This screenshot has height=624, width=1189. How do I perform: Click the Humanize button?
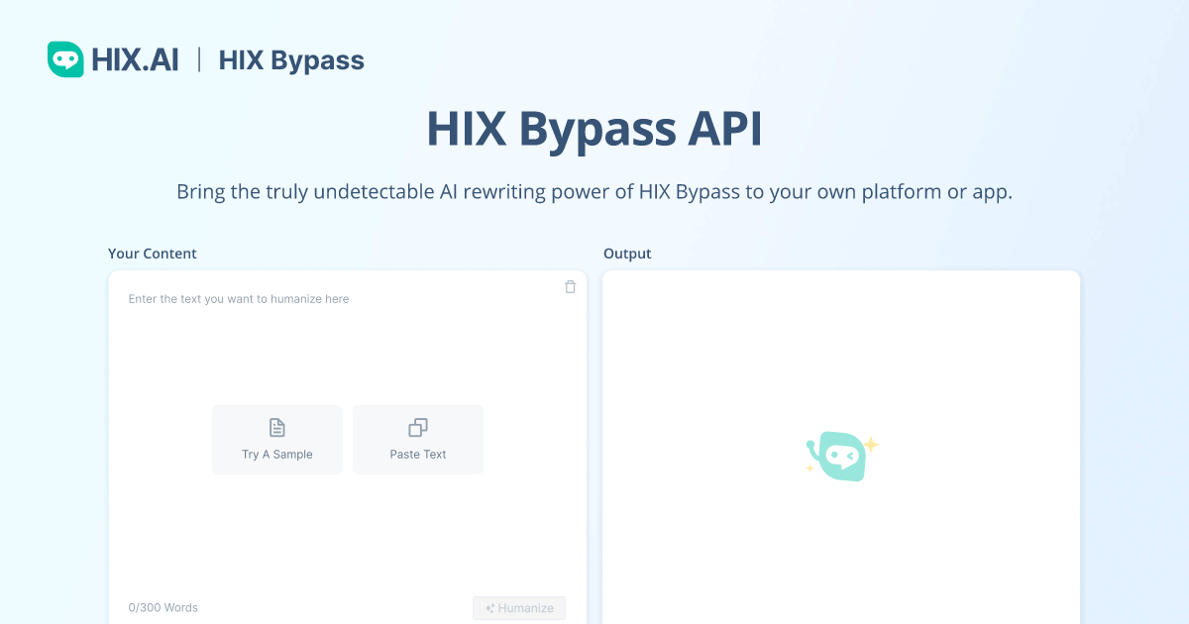518,607
